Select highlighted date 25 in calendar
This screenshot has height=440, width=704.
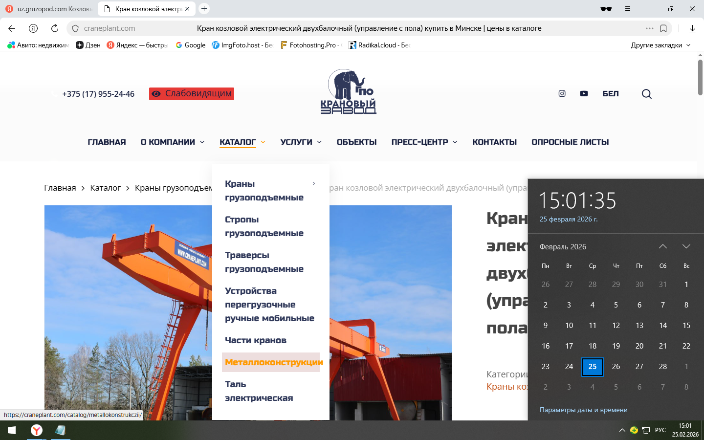[593, 367]
